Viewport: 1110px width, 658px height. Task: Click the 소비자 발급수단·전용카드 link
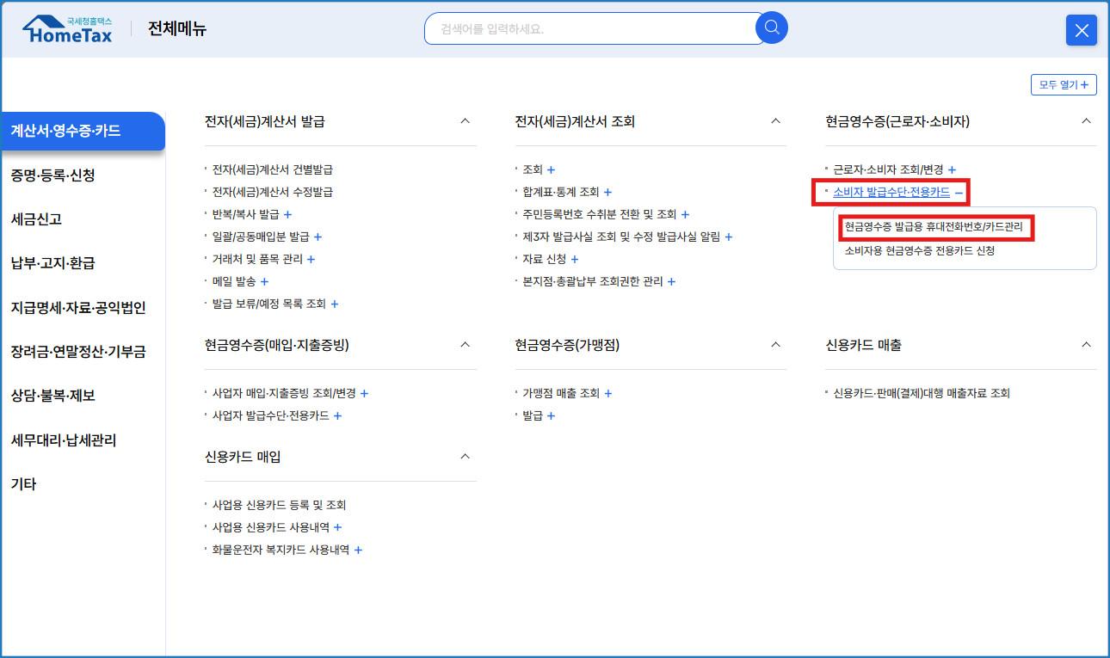click(888, 191)
